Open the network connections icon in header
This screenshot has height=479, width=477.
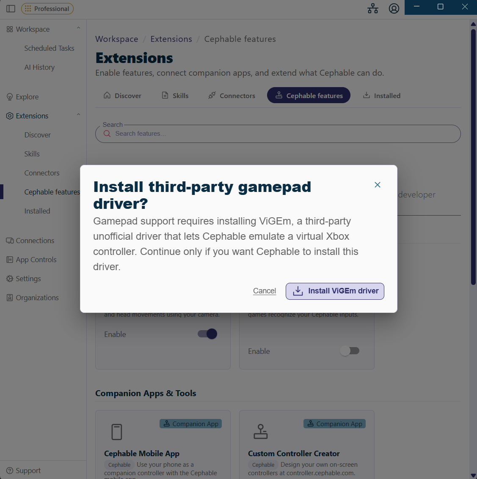[373, 8]
